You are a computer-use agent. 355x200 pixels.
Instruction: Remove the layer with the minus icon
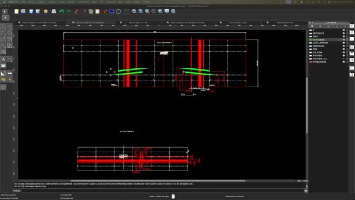coord(337,26)
